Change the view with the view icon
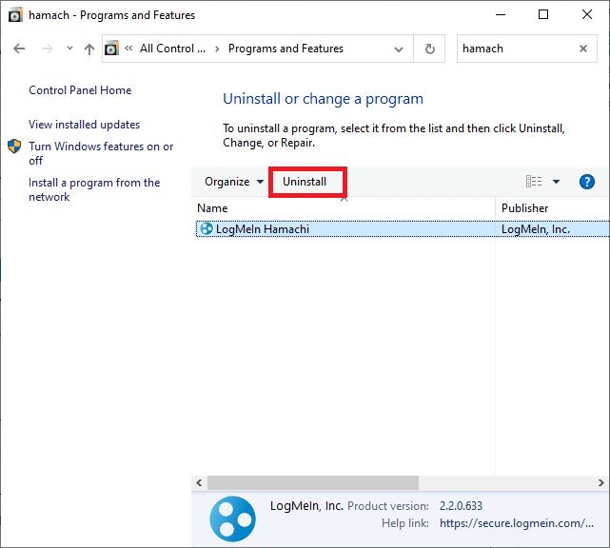Viewport: 610px width, 548px height. [x=534, y=182]
